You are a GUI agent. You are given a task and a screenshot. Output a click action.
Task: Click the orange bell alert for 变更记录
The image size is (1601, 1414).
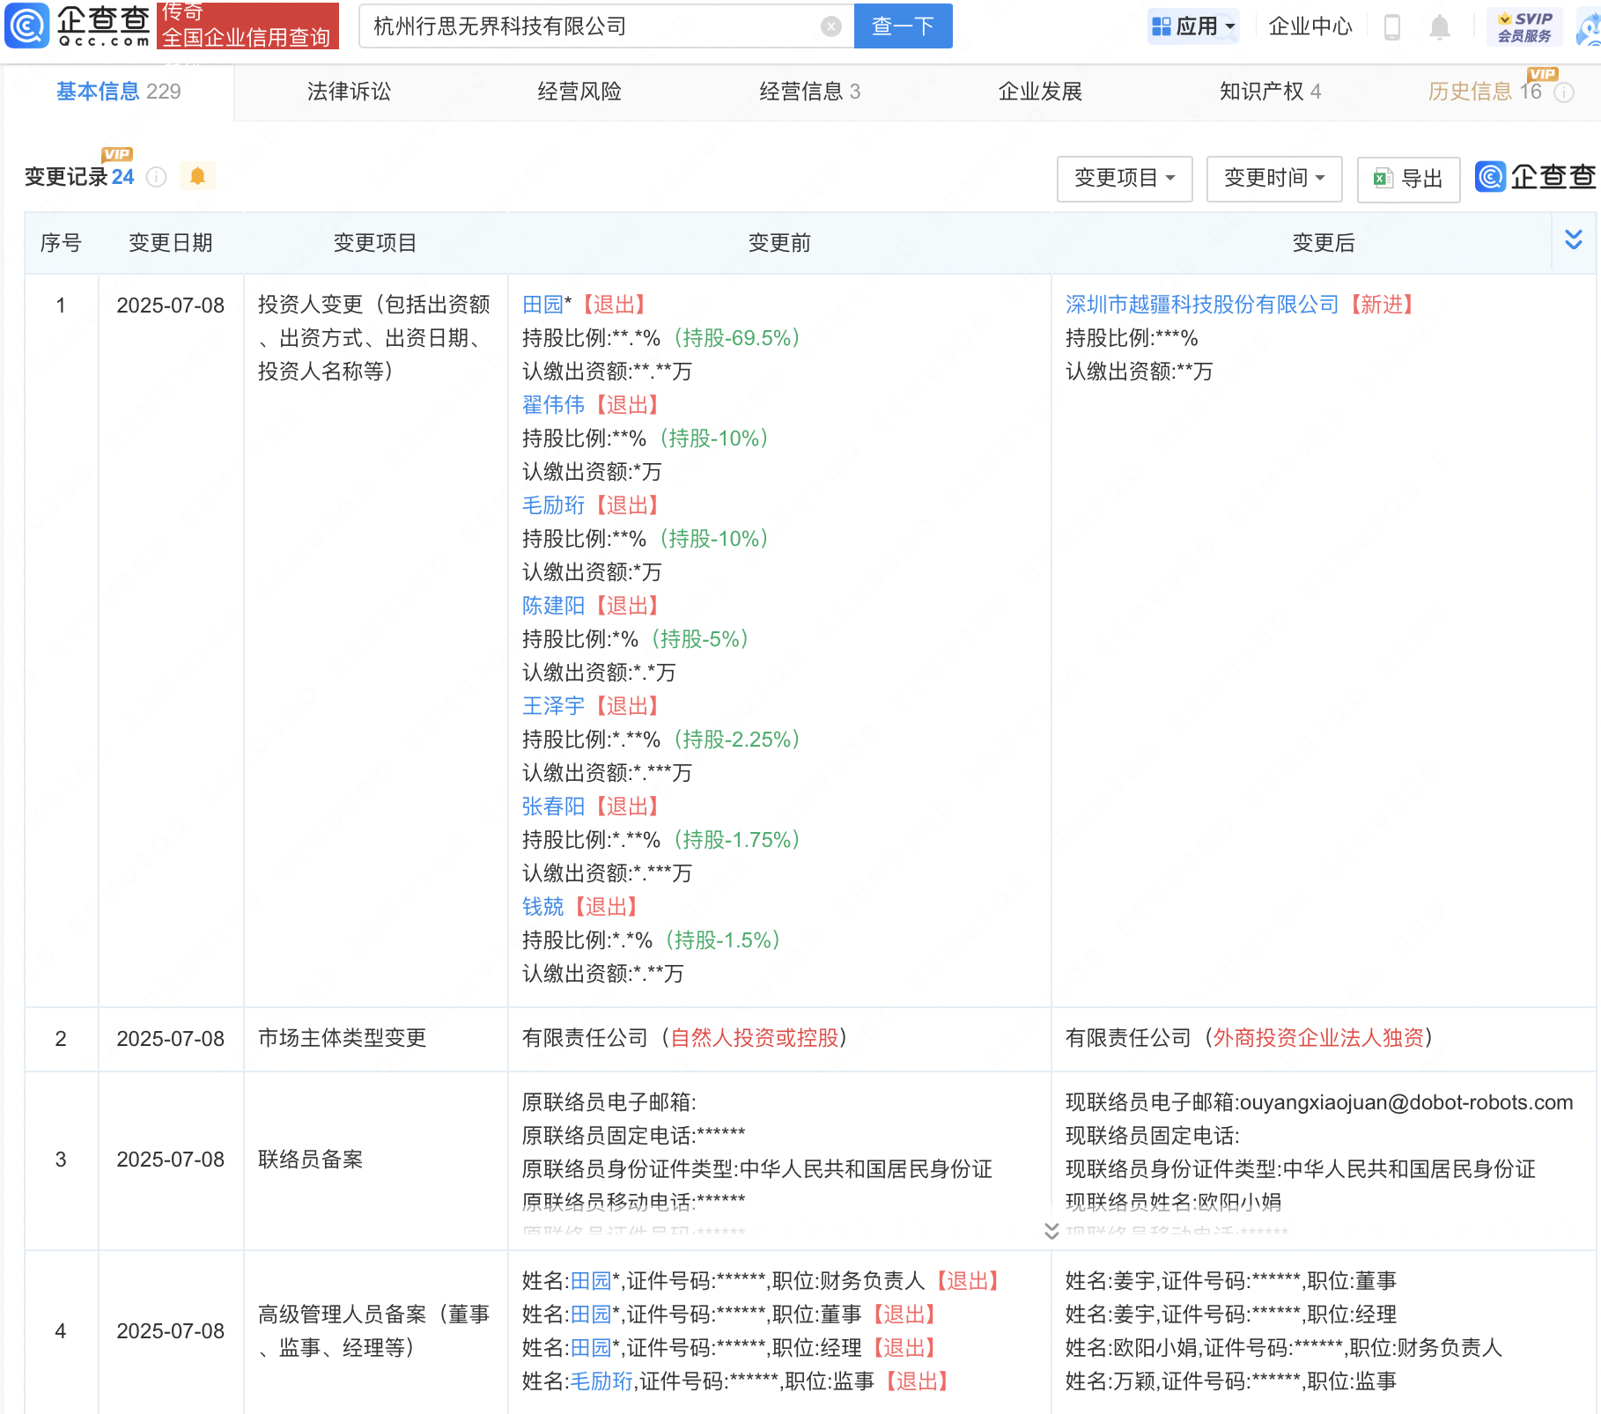[197, 176]
